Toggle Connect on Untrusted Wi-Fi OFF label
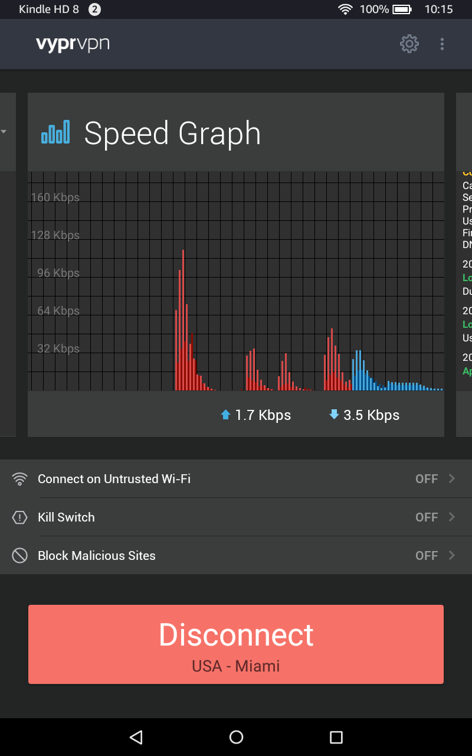472x756 pixels. [x=427, y=479]
